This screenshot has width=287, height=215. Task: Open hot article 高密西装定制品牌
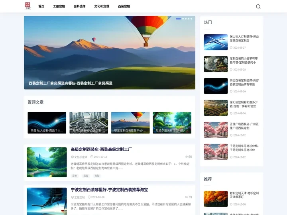[244, 82]
